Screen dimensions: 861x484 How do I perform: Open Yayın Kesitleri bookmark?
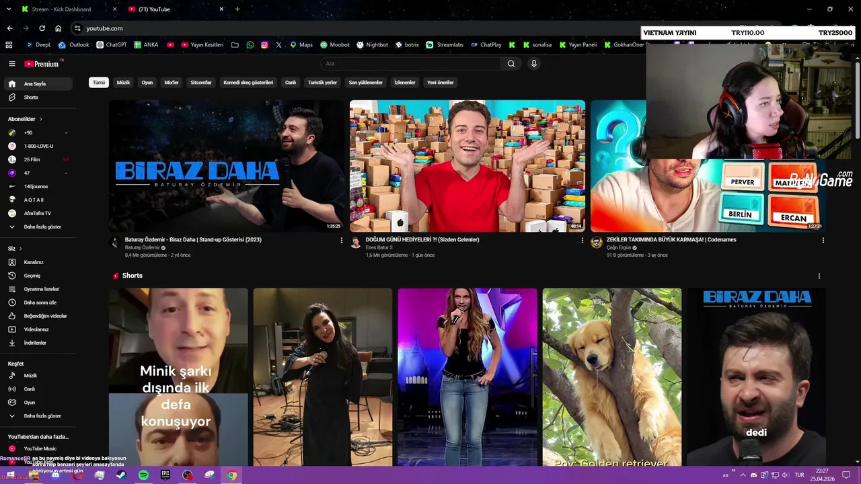point(202,45)
